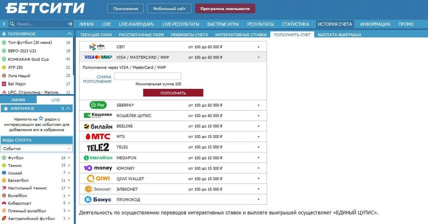Screen dimensions: 428x224
Task: Click the search magnifier icon
Action: tap(12, 24)
